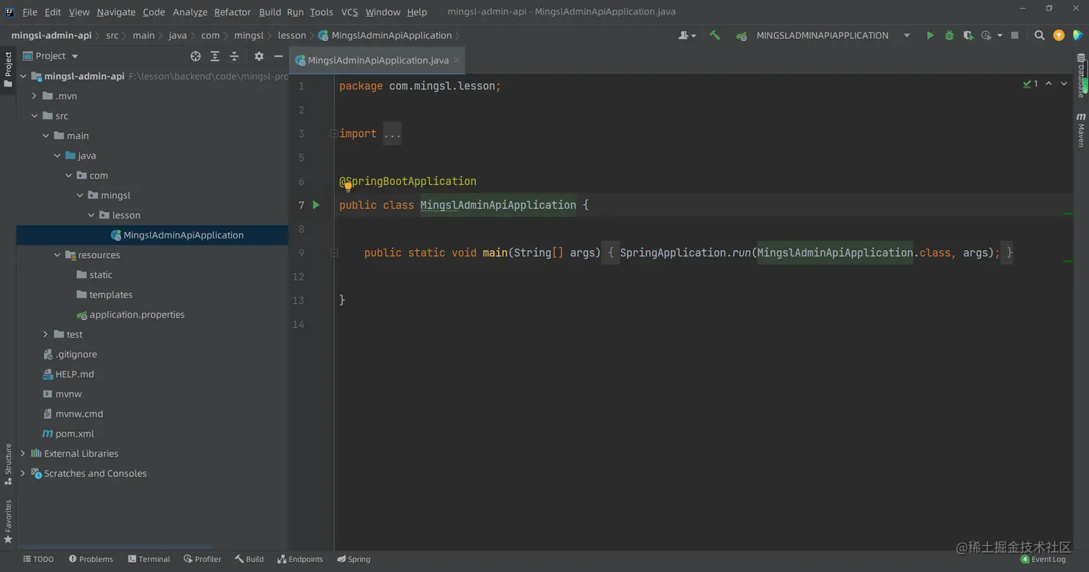Click the green Run button in toolbar
1089x572 pixels.
pyautogui.click(x=930, y=35)
